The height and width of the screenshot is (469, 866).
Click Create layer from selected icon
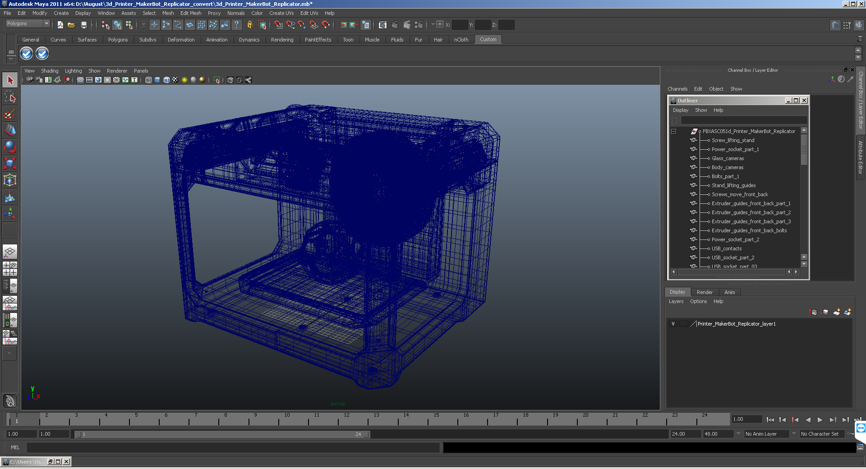[848, 312]
